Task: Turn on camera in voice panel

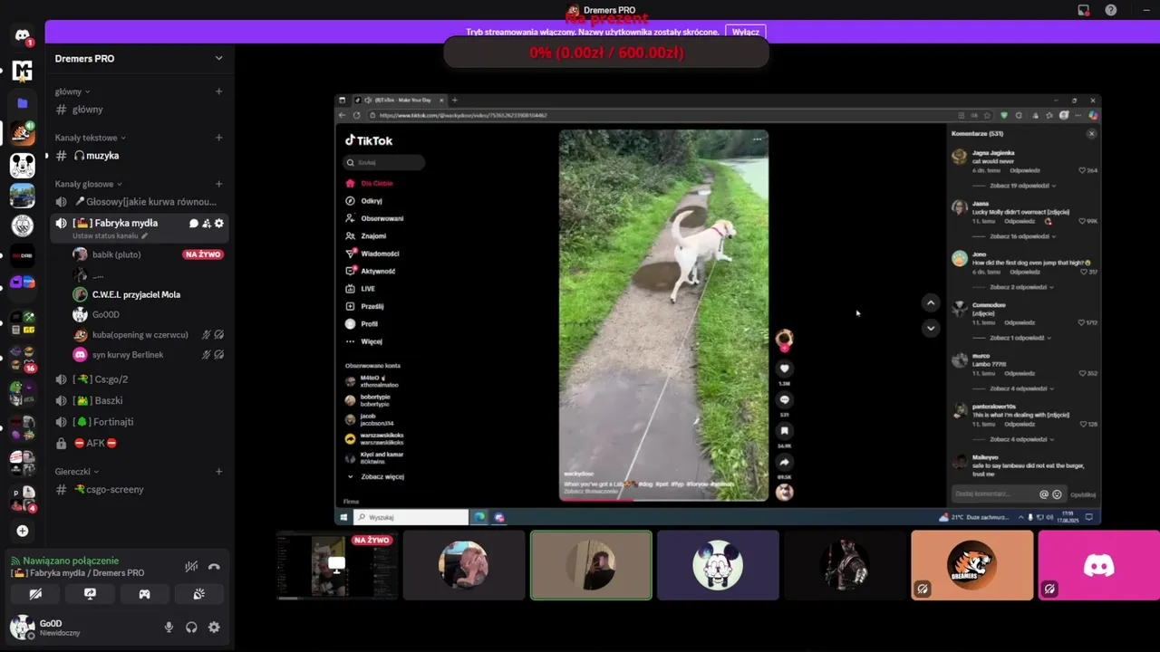Action: click(35, 594)
